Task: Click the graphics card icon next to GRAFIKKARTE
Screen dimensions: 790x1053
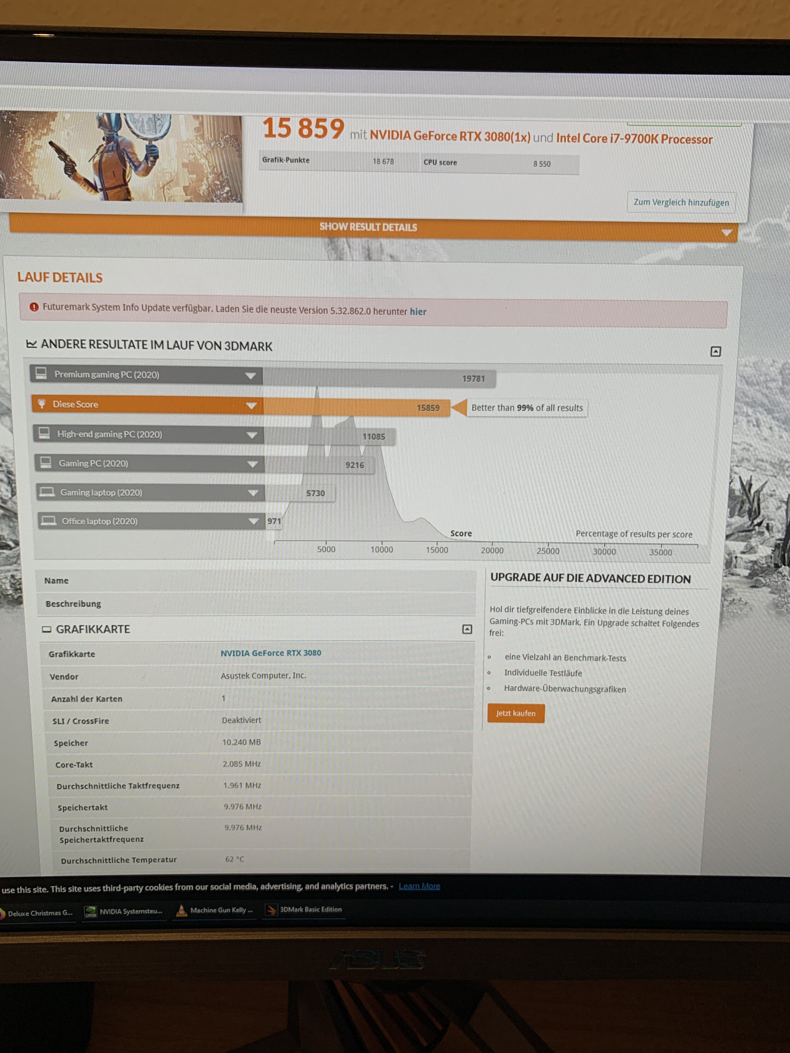Action: 46,629
